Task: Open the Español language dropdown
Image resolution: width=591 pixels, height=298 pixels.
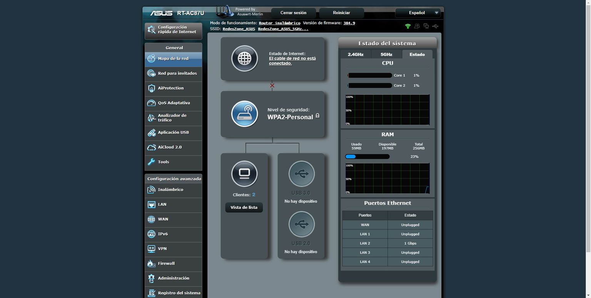Action: pos(418,13)
